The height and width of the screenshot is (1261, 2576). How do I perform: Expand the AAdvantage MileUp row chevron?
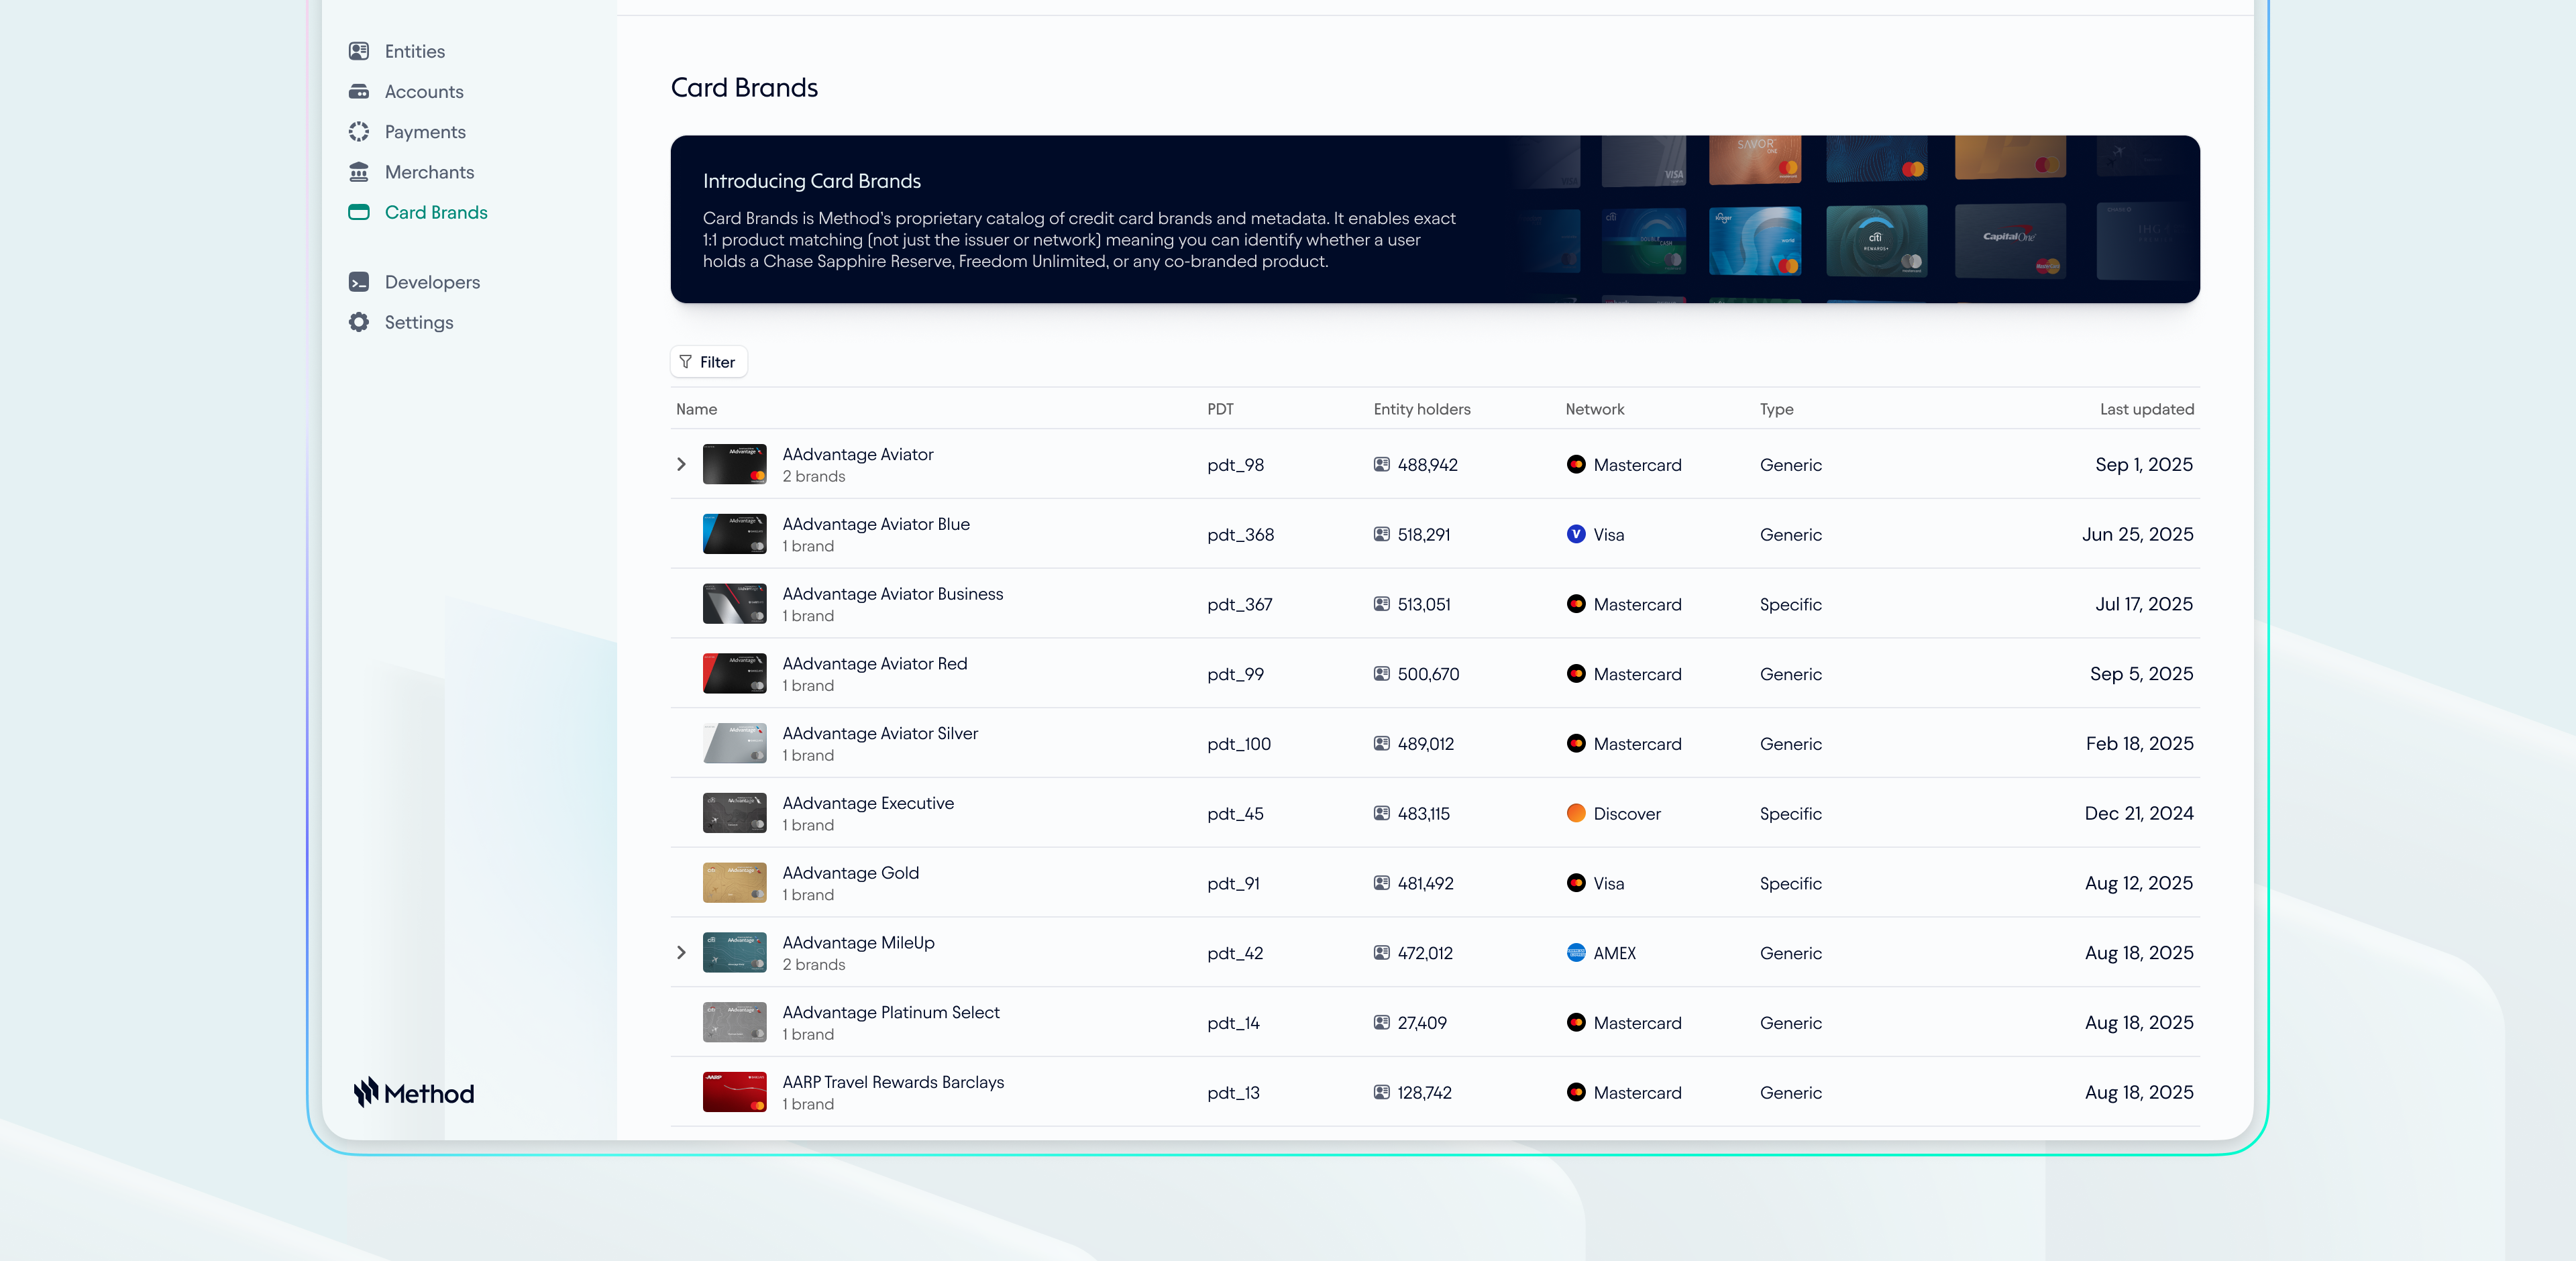[x=682, y=953]
